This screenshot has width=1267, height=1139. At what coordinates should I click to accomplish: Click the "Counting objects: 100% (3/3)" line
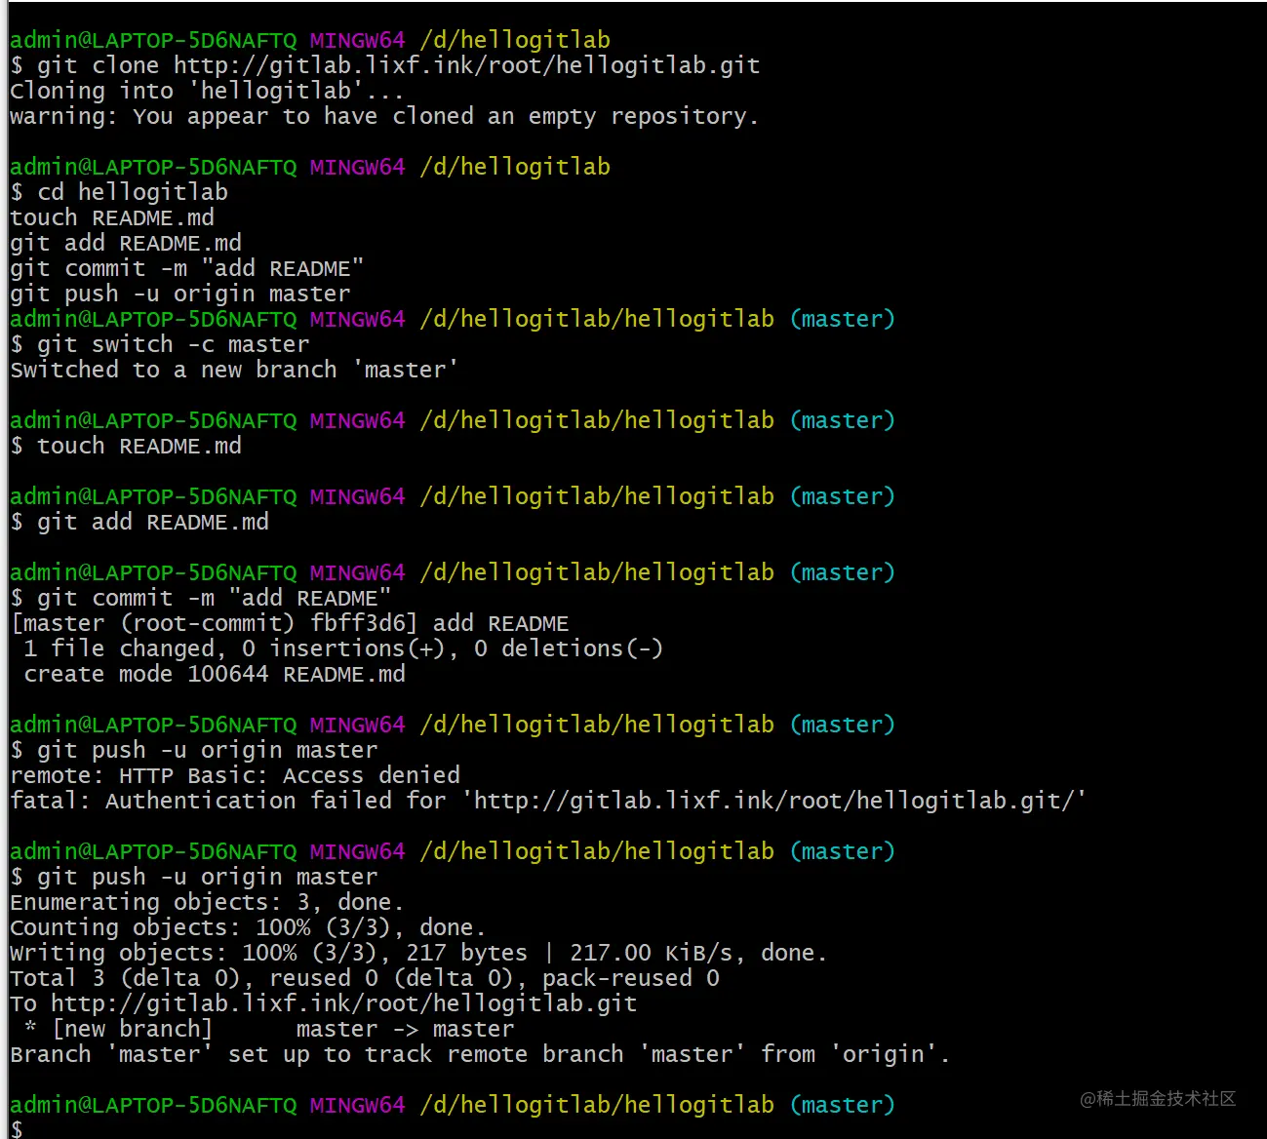tap(248, 927)
